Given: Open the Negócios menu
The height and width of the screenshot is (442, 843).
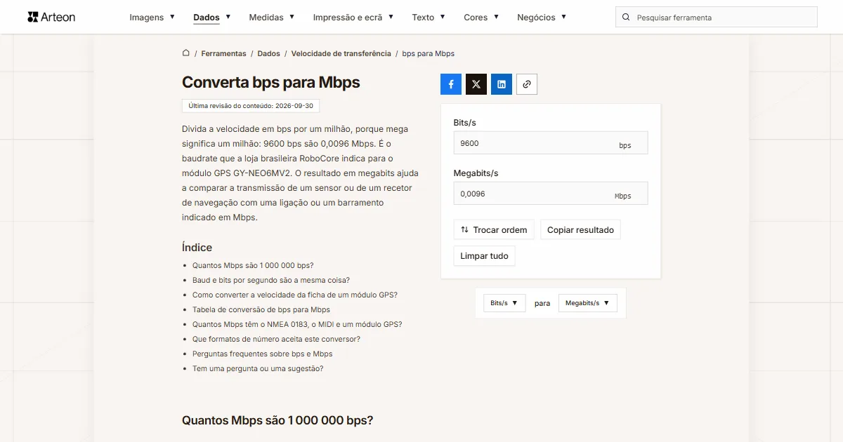Looking at the screenshot, I should (542, 18).
